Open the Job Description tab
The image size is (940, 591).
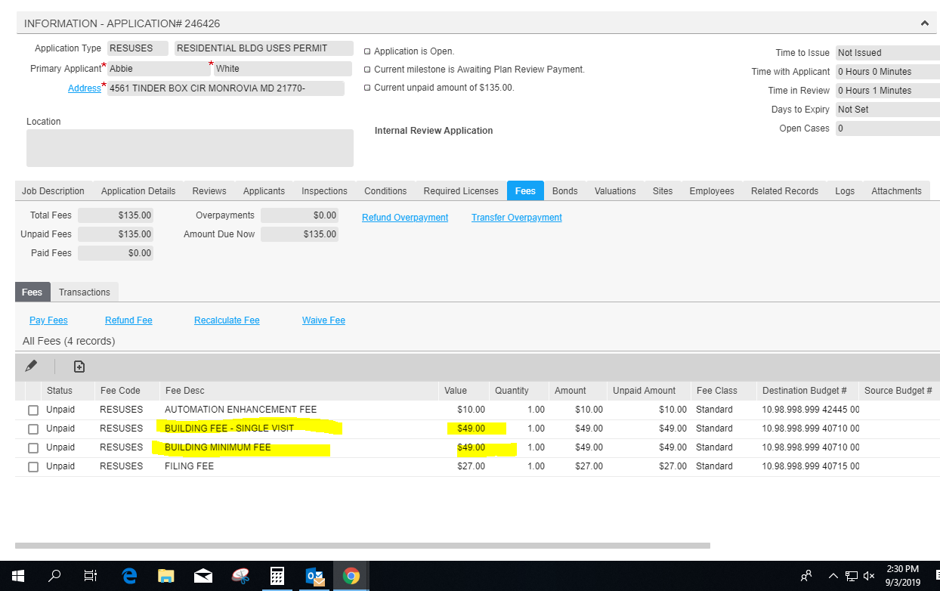[53, 191]
